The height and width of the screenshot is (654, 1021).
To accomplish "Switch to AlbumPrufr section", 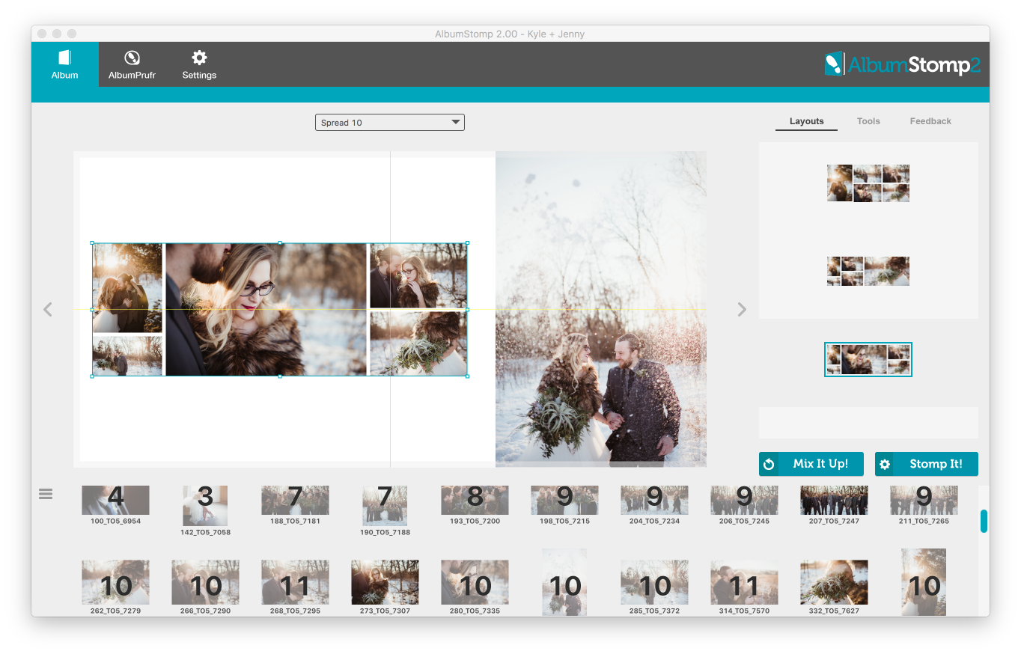I will [x=132, y=64].
